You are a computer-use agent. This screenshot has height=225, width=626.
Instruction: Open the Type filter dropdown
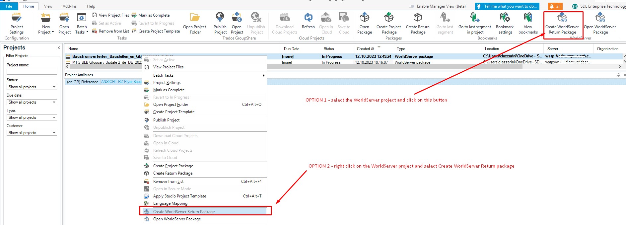tap(32, 117)
